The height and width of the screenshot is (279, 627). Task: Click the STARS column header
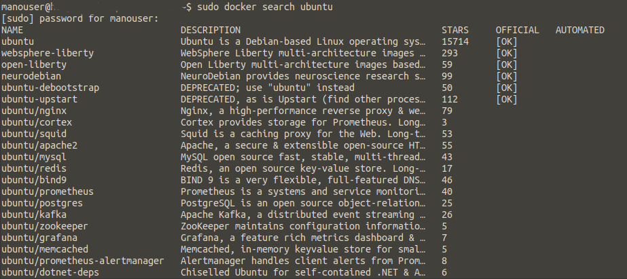[455, 30]
